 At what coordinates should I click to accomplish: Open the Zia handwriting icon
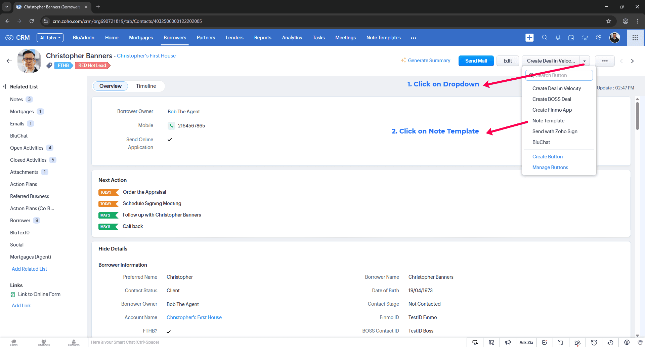coord(577,342)
